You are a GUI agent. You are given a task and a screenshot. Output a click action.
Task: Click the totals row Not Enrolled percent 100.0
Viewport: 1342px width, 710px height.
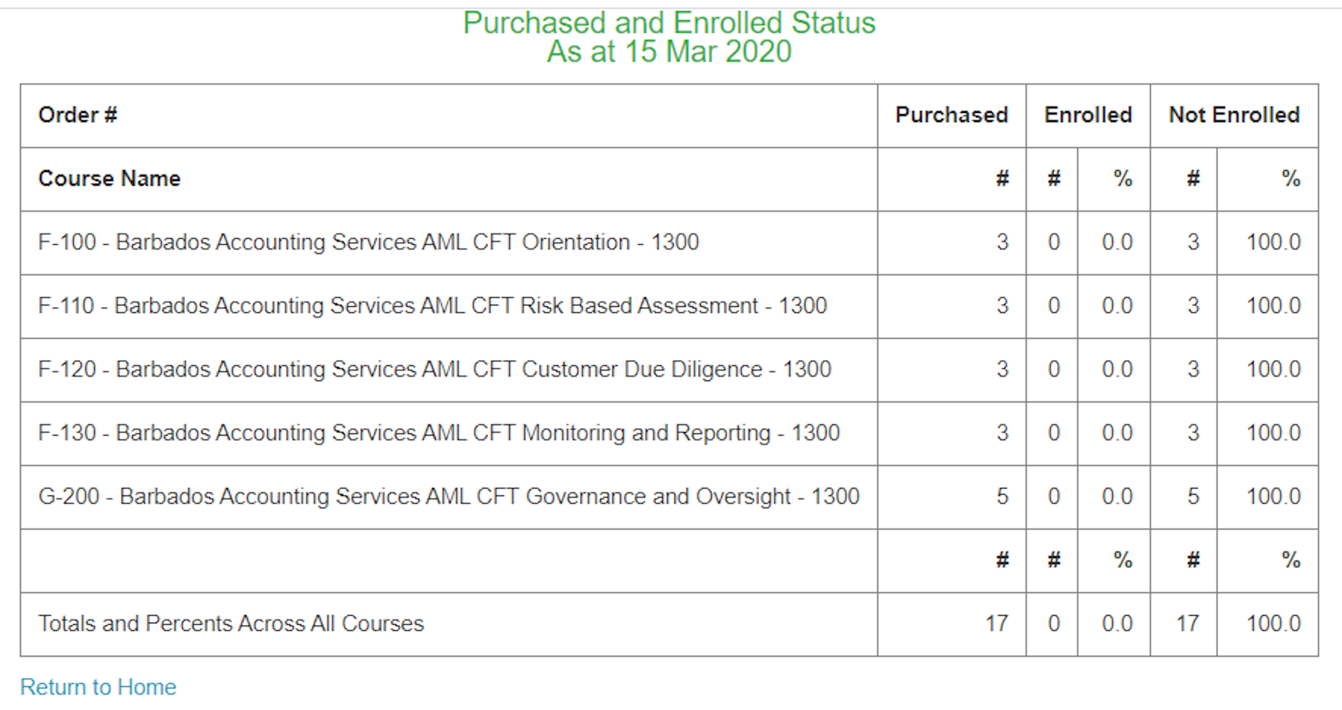click(x=1273, y=623)
